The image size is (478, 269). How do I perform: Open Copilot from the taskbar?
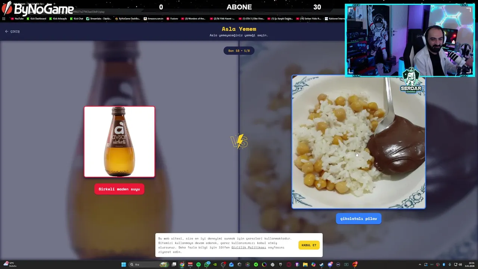pos(313,265)
